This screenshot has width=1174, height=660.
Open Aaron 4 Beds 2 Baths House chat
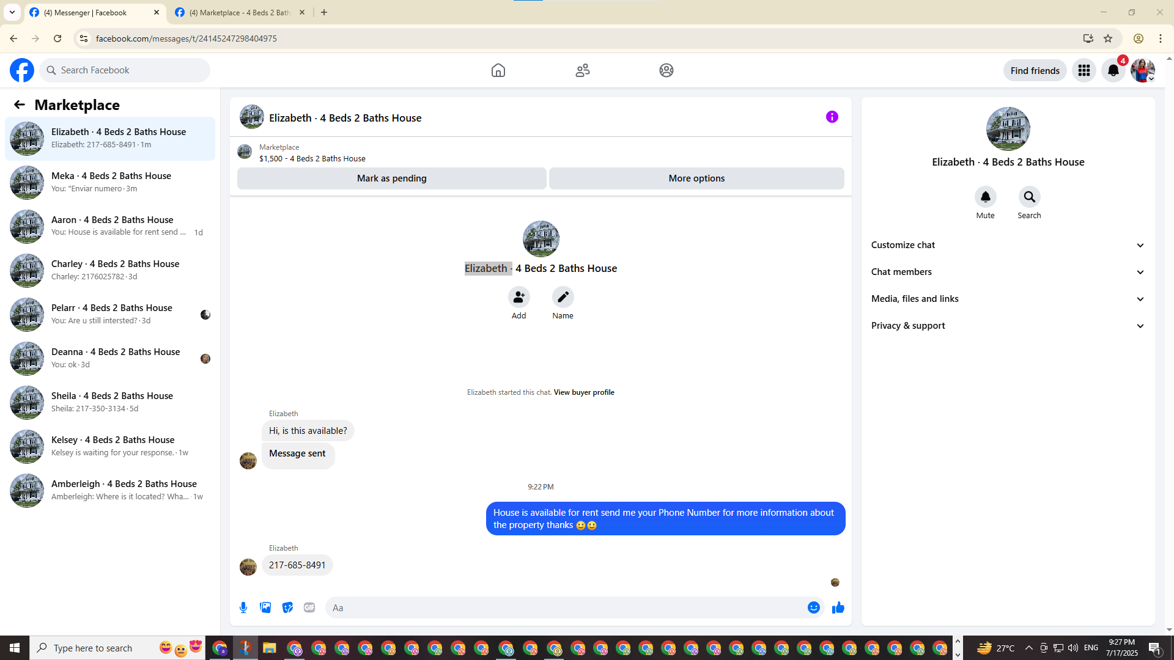pyautogui.click(x=110, y=226)
